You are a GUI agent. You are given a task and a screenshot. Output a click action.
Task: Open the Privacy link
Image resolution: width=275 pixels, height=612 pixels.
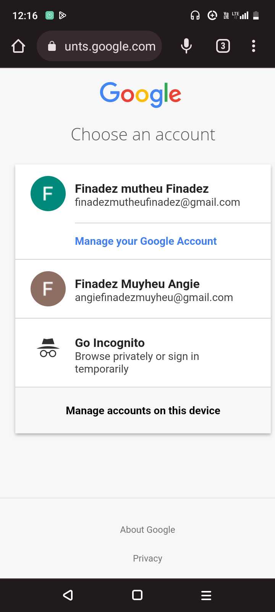pos(147,558)
